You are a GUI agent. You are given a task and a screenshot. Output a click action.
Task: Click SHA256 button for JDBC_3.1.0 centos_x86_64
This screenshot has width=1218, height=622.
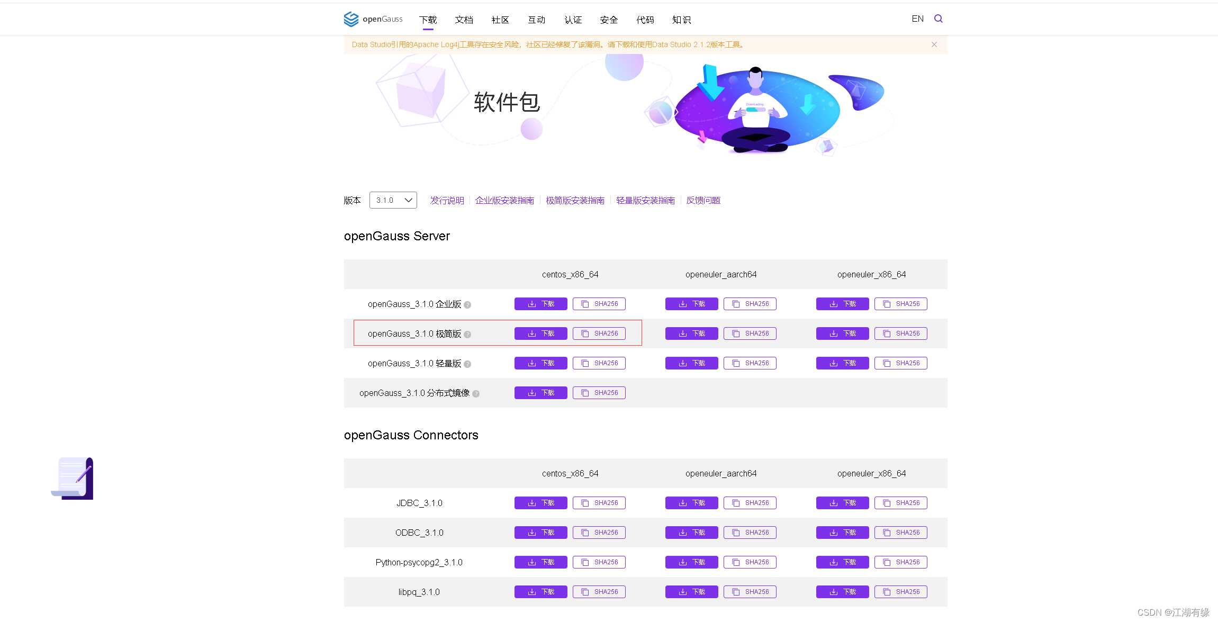(599, 503)
